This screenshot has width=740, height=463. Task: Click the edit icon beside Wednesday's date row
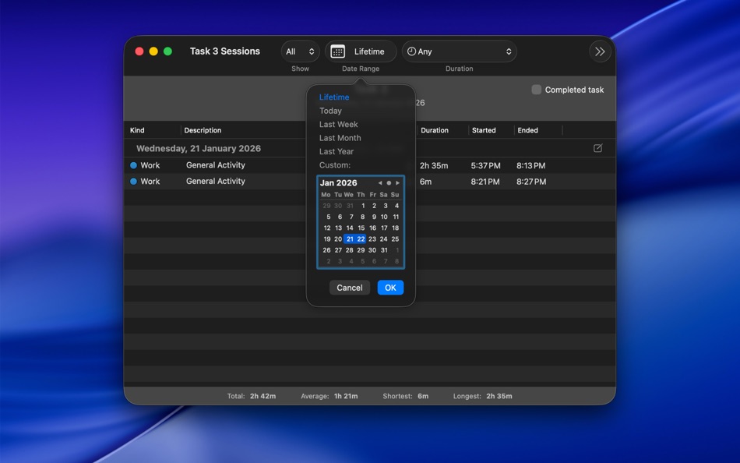coord(597,147)
